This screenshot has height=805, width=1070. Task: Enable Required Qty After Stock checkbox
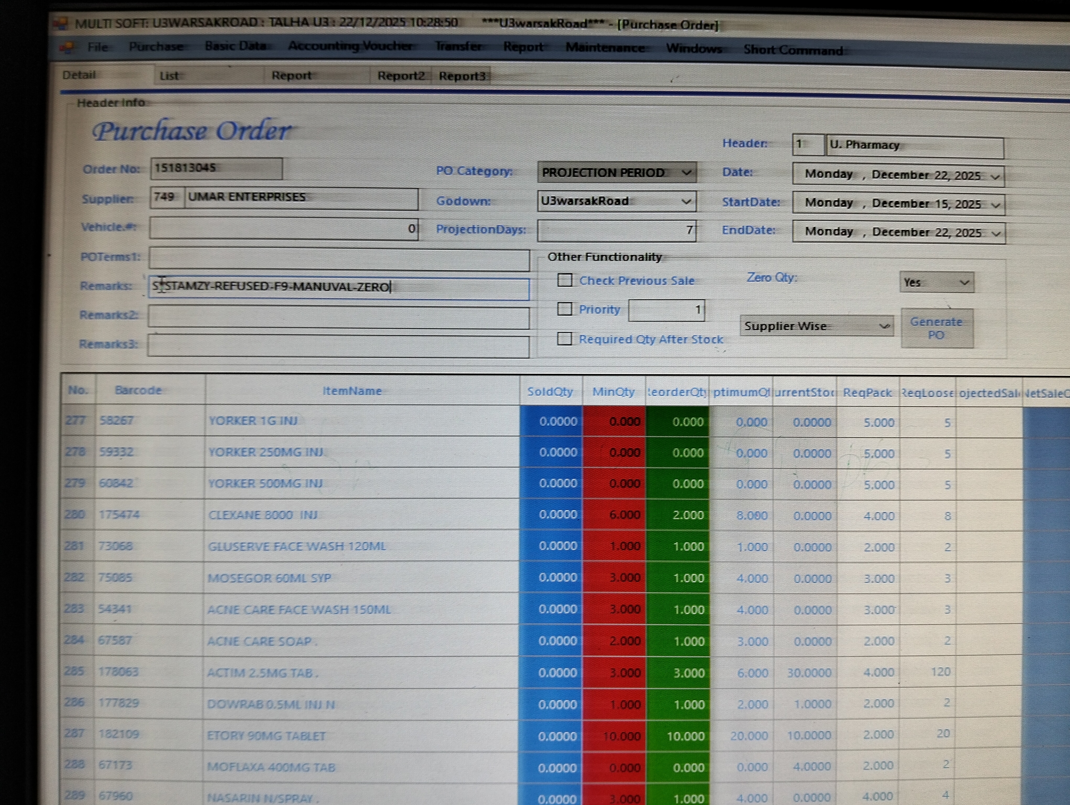pyautogui.click(x=565, y=338)
